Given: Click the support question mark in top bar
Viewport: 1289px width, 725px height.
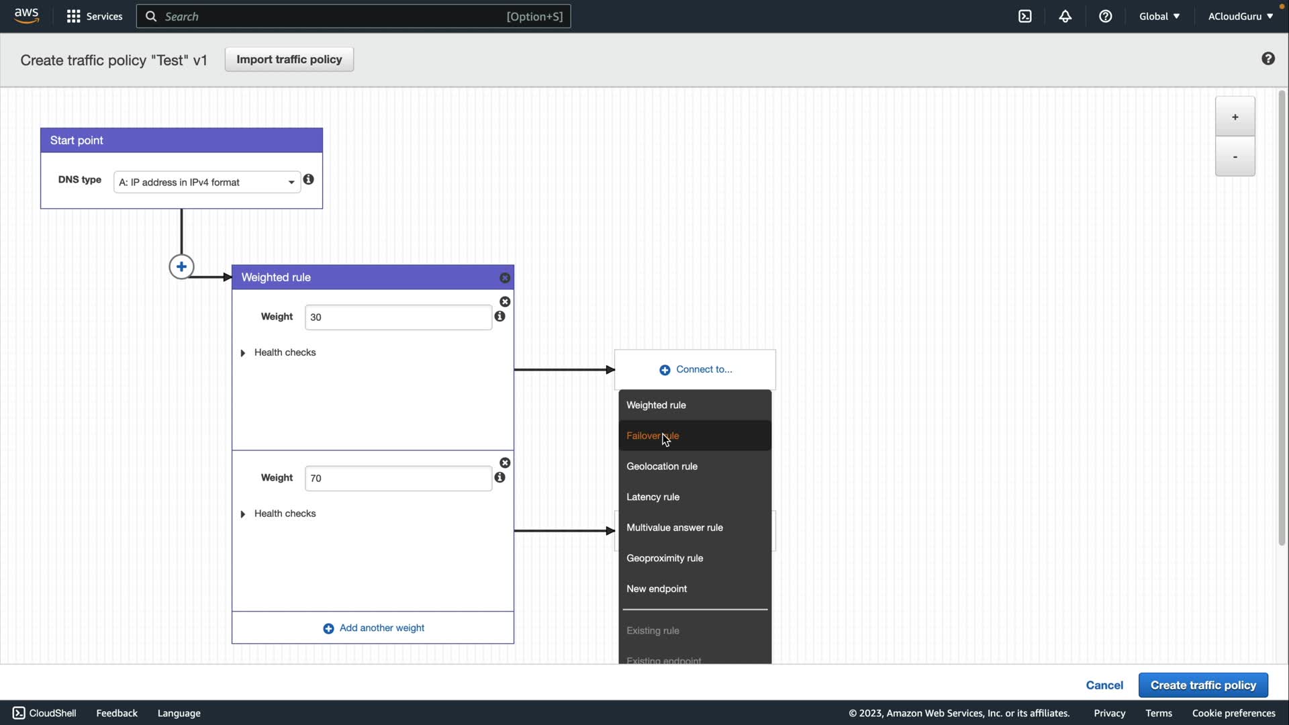Looking at the screenshot, I should 1105,16.
